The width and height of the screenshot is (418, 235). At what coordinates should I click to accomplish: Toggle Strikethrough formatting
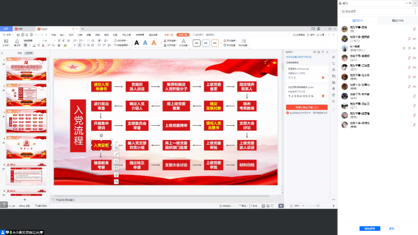(38, 45)
